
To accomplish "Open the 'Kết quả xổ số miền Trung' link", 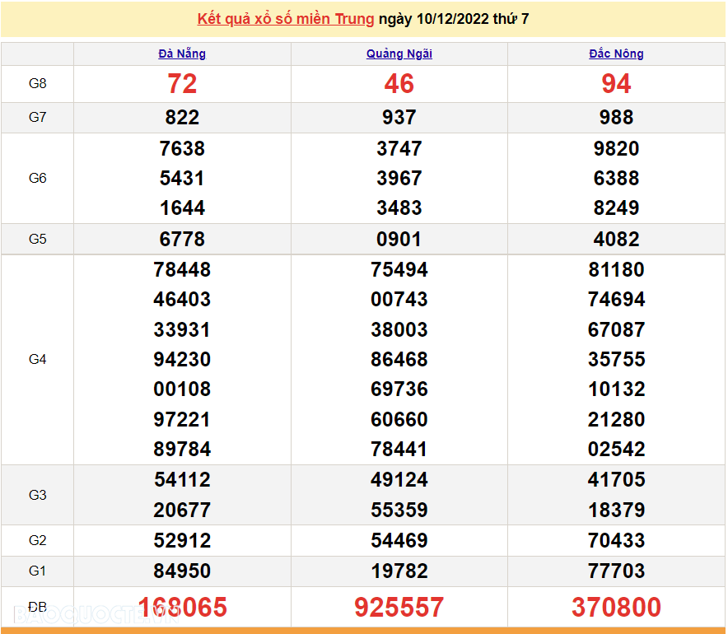I will pos(285,19).
